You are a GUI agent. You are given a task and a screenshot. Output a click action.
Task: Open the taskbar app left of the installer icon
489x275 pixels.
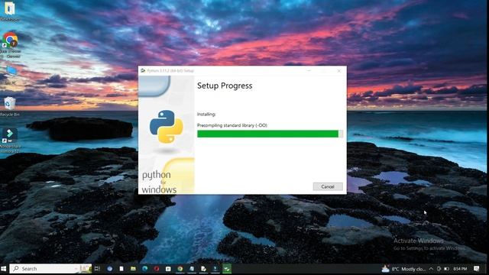[203, 268]
